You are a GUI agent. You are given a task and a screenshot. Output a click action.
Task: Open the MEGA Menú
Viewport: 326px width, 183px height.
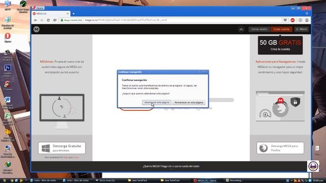(301, 29)
